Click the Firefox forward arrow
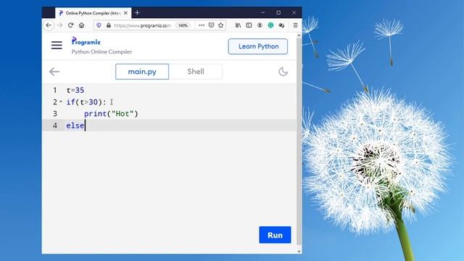 pyautogui.click(x=59, y=25)
